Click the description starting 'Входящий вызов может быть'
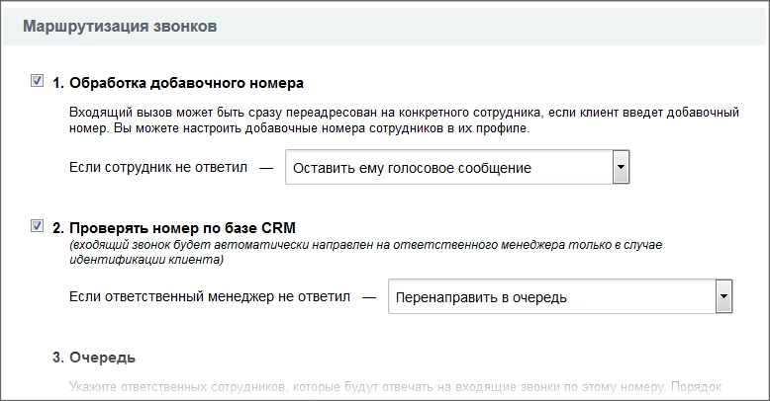Viewport: 770px width, 401px height. pos(404,120)
